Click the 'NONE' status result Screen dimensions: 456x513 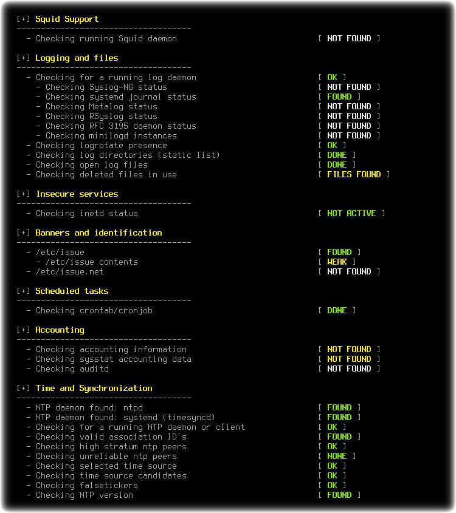337,457
